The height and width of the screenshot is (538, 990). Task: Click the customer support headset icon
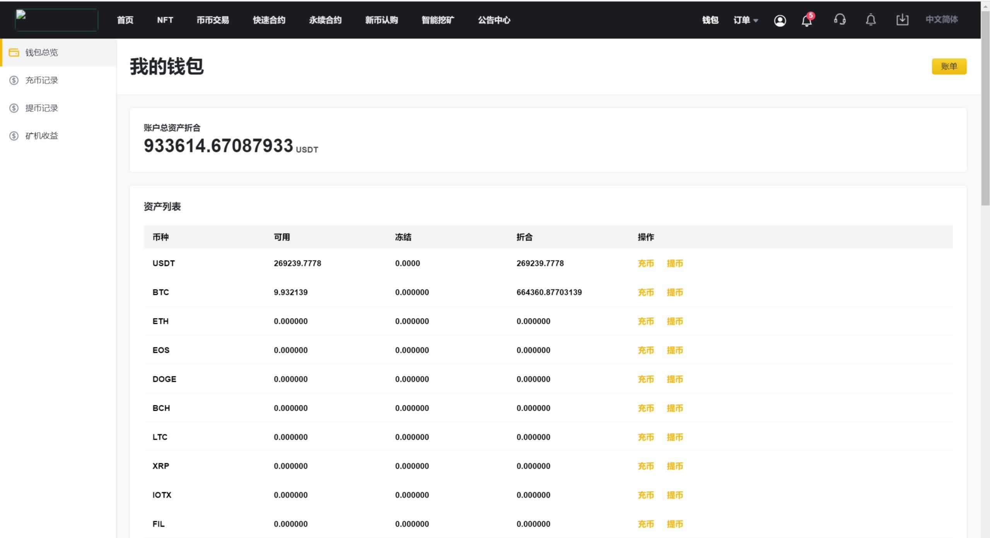click(x=840, y=20)
